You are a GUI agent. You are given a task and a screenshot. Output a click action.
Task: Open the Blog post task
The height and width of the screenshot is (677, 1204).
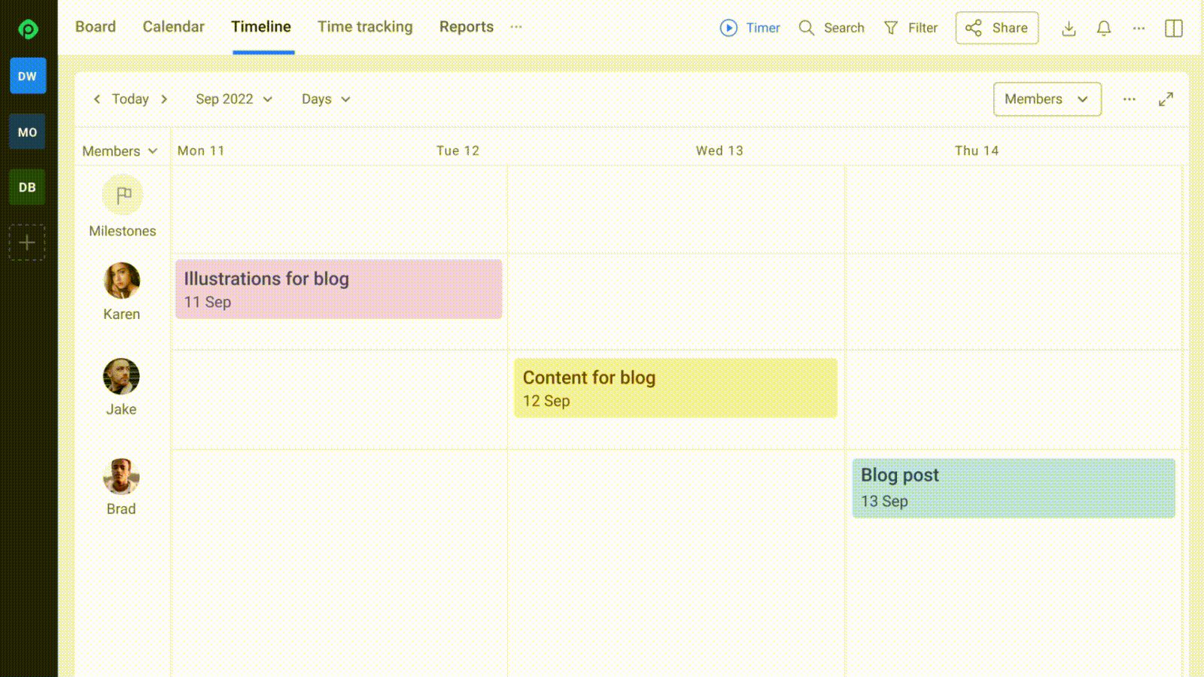1014,488
